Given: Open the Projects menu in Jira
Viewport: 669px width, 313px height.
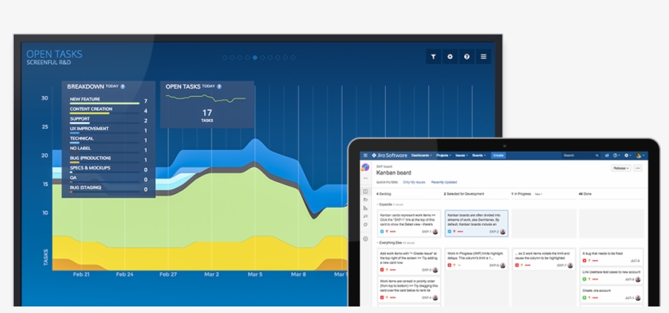Looking at the screenshot, I should click(444, 156).
